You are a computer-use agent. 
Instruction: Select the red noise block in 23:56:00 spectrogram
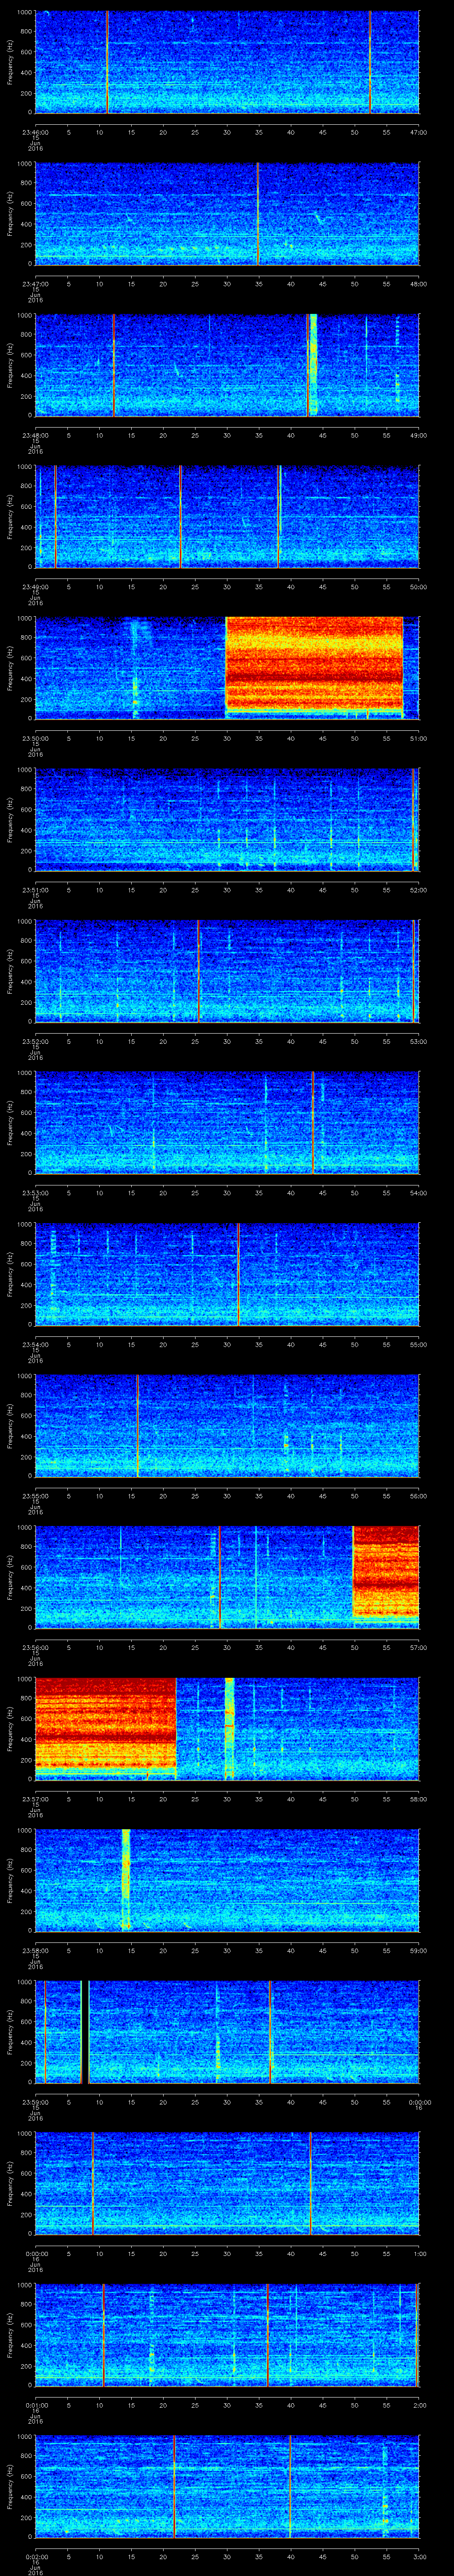tap(386, 1571)
